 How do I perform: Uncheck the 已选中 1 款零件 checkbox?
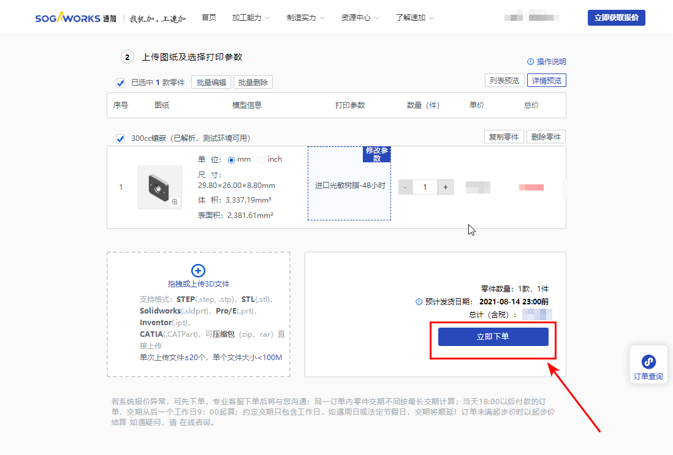click(x=120, y=83)
